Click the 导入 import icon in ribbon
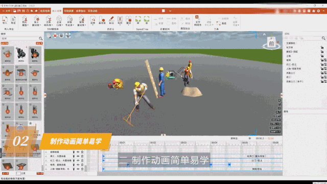The width and height of the screenshot is (327, 184). point(5,20)
